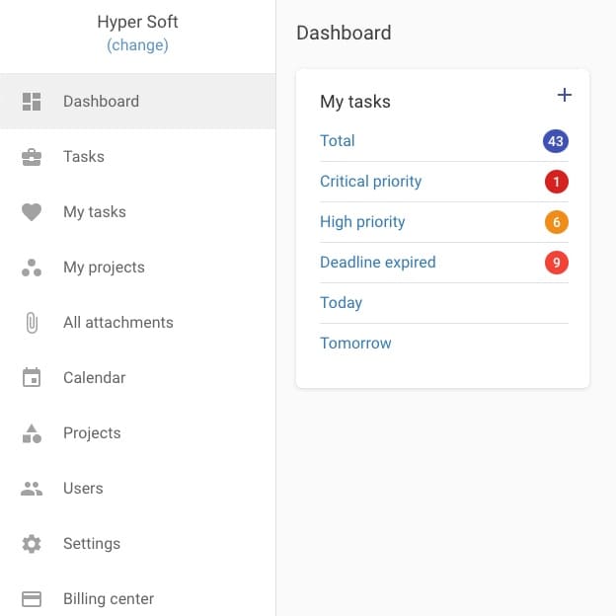The height and width of the screenshot is (616, 616).
Task: Click the paperclip icon for All attachments
Action: (x=32, y=323)
